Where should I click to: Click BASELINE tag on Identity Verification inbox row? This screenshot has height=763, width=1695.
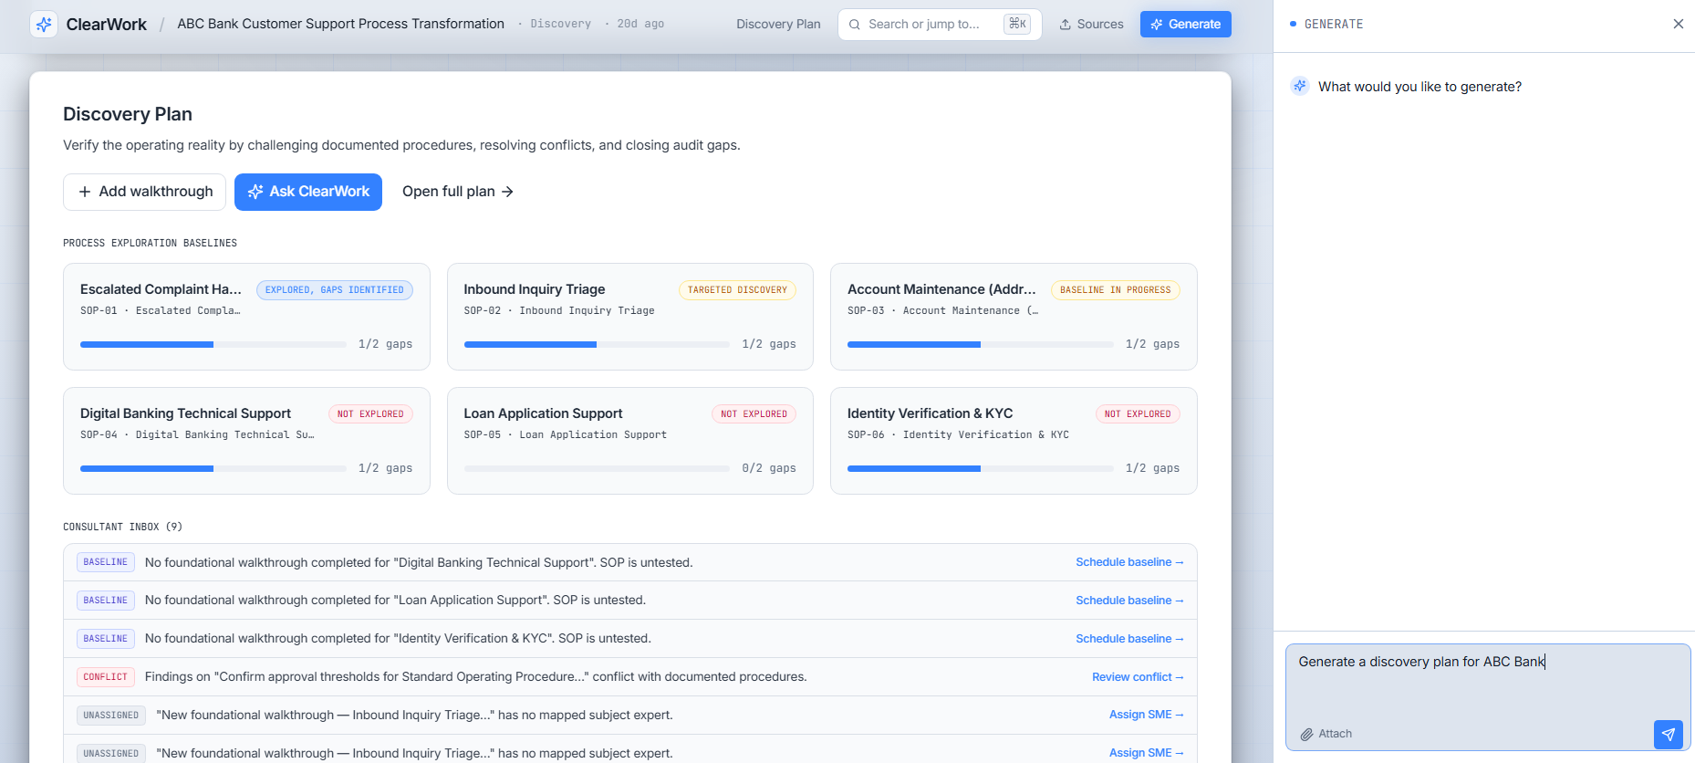[106, 639]
